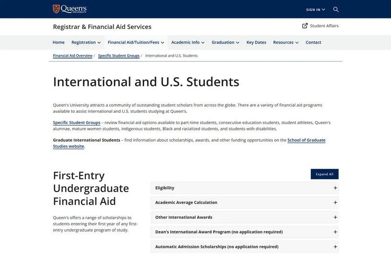The width and height of the screenshot is (391, 259).
Task: Click the Student Affairs external link icon
Action: click(x=304, y=26)
